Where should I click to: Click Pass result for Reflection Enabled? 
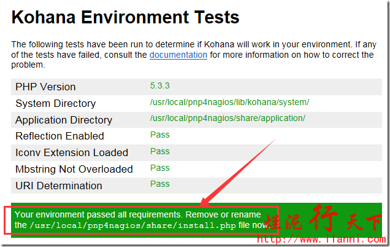pyautogui.click(x=159, y=135)
